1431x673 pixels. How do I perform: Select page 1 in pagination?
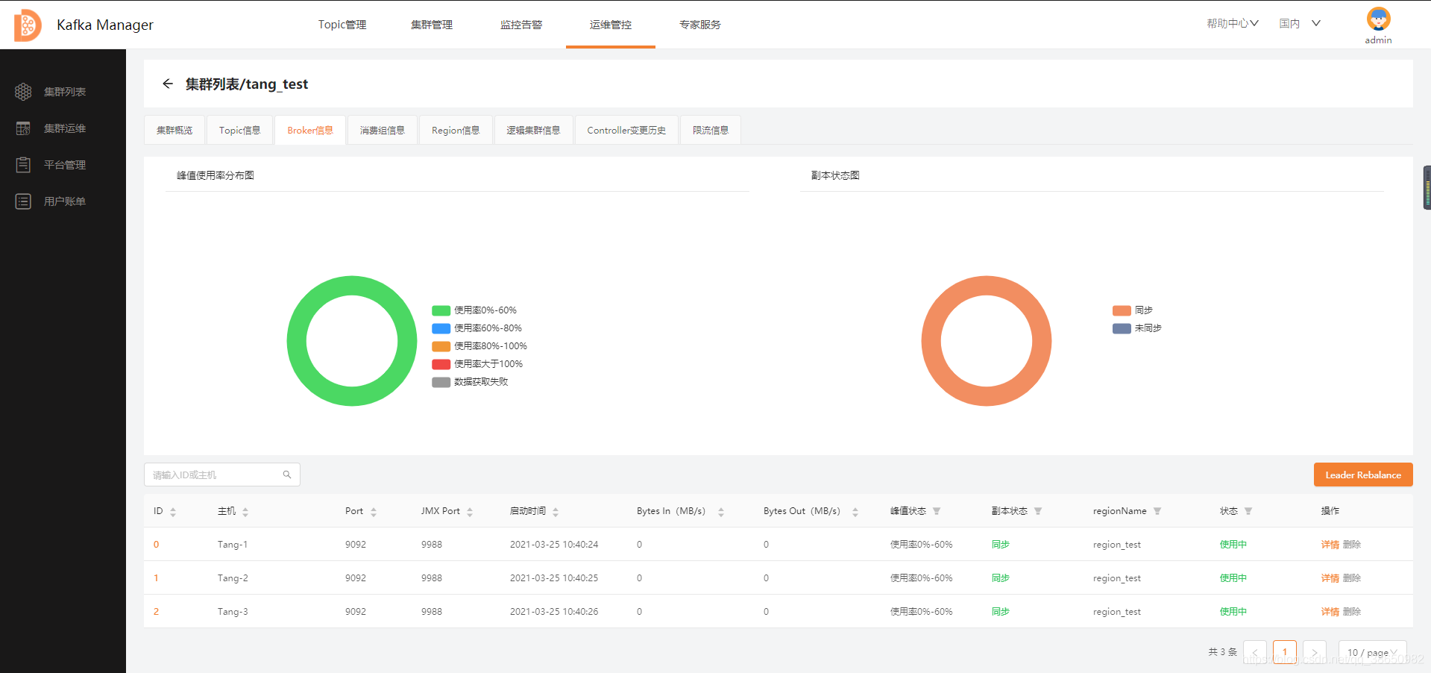1285,652
